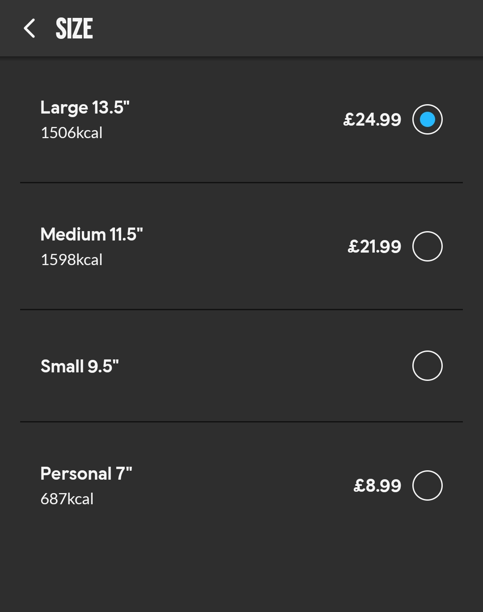Viewport: 483px width, 612px height.
Task: Tap the Personal 7" size label
Action: coord(86,474)
